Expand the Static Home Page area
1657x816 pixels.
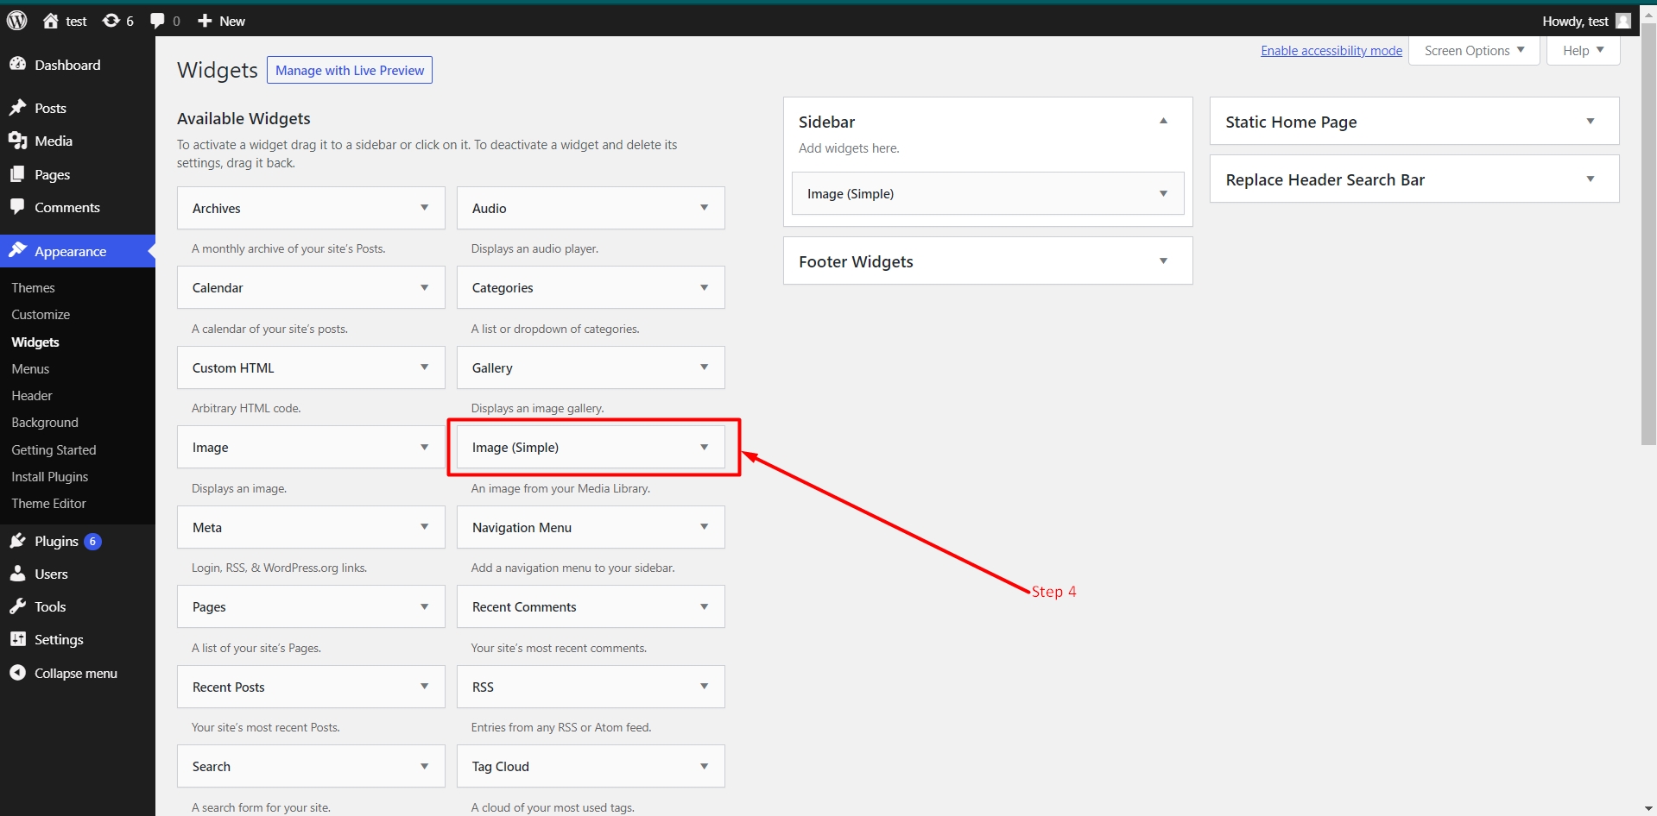1591,122
